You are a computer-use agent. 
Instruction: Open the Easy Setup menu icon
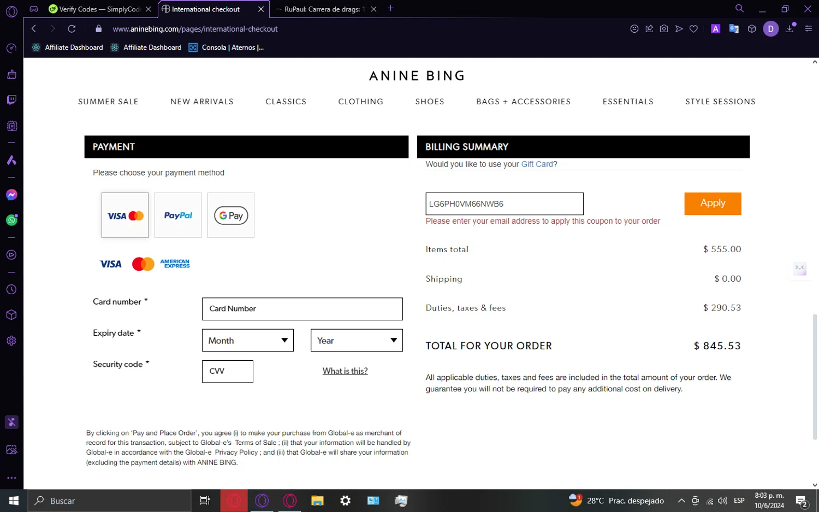809,29
